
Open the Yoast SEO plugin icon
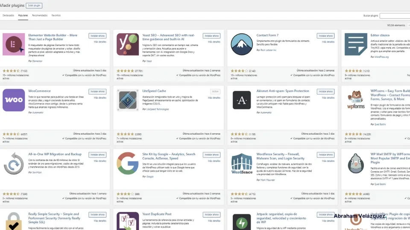tap(128, 44)
